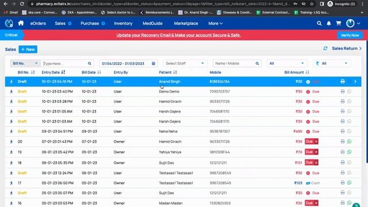Viewport: 368px width, 207px height.
Task: Open the calendar icon in the date range field
Action: tap(154, 63)
